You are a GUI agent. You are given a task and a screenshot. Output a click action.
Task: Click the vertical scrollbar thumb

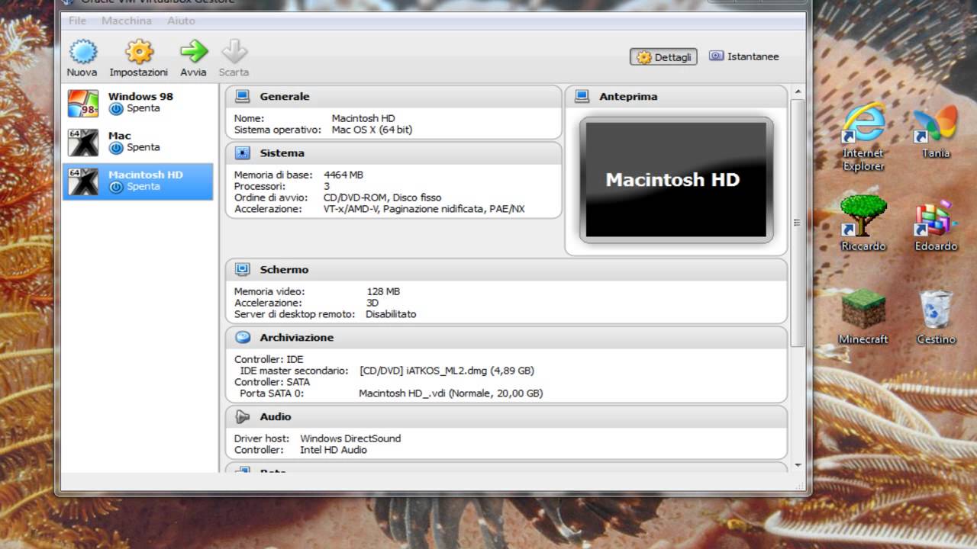798,223
